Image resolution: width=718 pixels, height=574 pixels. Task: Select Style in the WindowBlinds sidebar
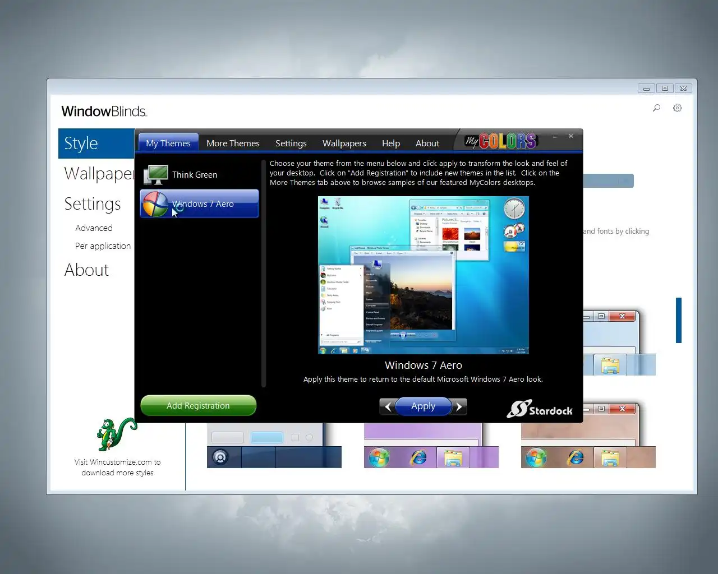(96, 143)
